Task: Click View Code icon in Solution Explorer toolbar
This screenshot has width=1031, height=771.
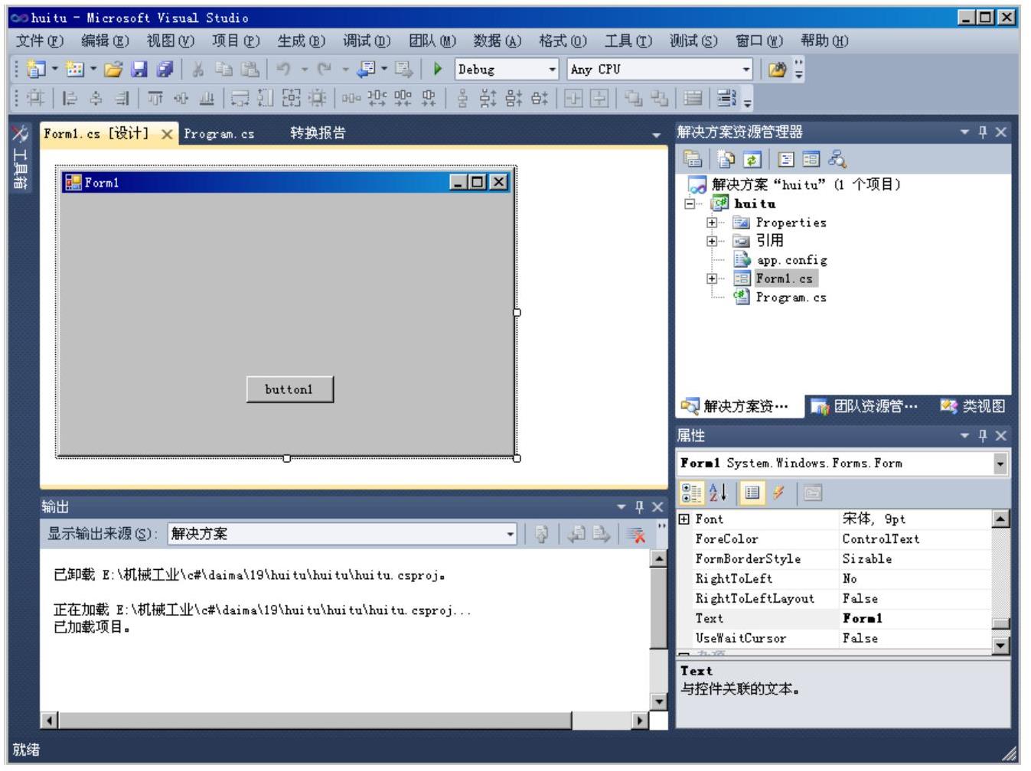Action: 786,159
